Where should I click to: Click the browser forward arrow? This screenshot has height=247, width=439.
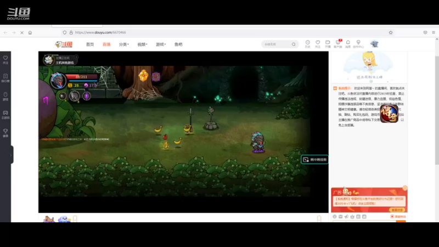pyautogui.click(x=14, y=32)
